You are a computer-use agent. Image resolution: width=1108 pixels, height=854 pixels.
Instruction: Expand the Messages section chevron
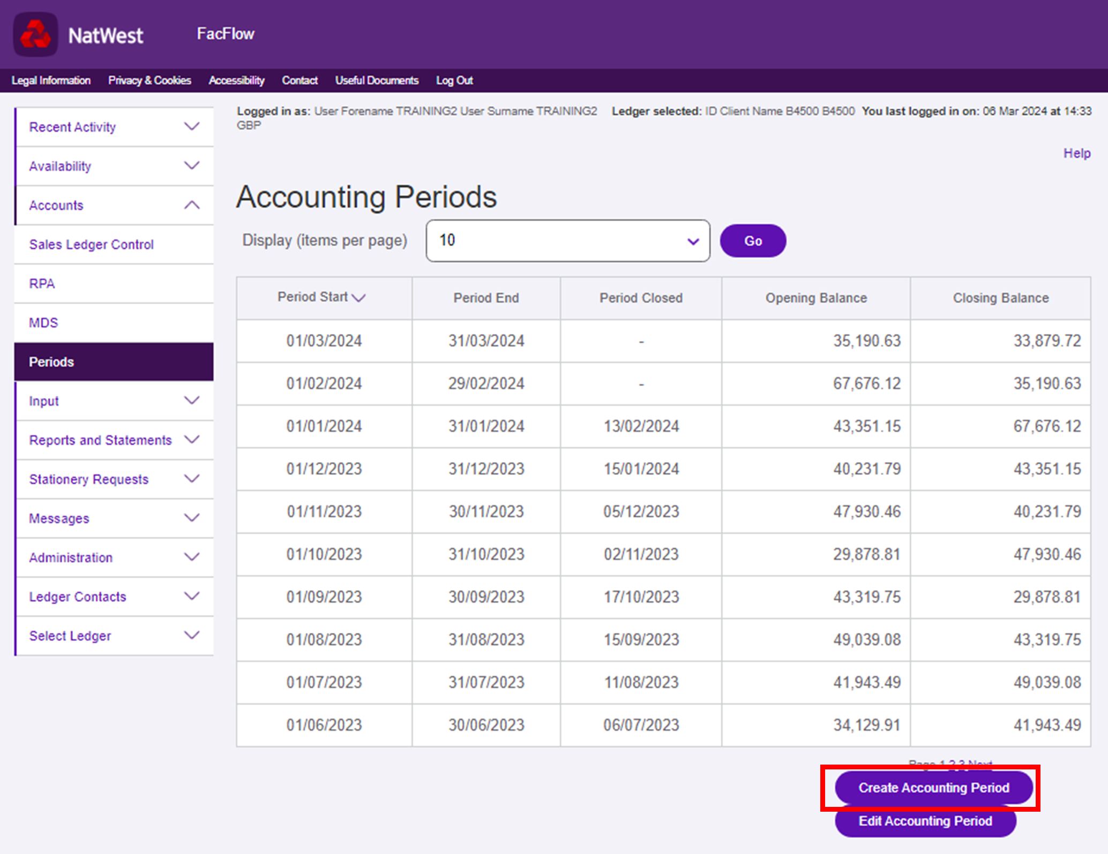tap(192, 518)
